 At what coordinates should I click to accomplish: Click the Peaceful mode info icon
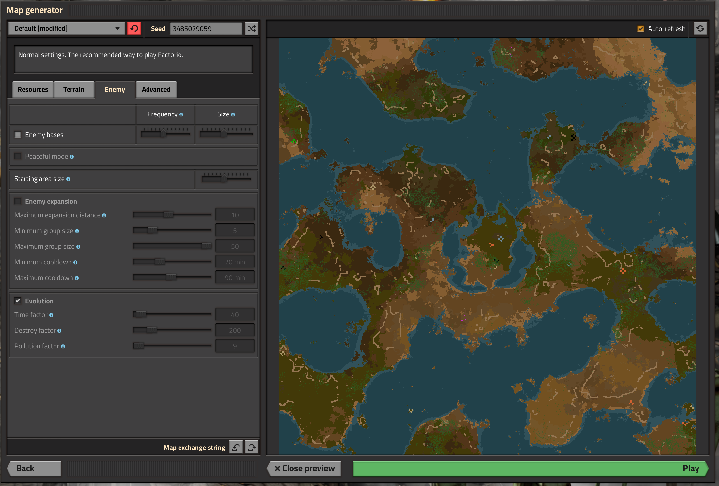coord(72,157)
